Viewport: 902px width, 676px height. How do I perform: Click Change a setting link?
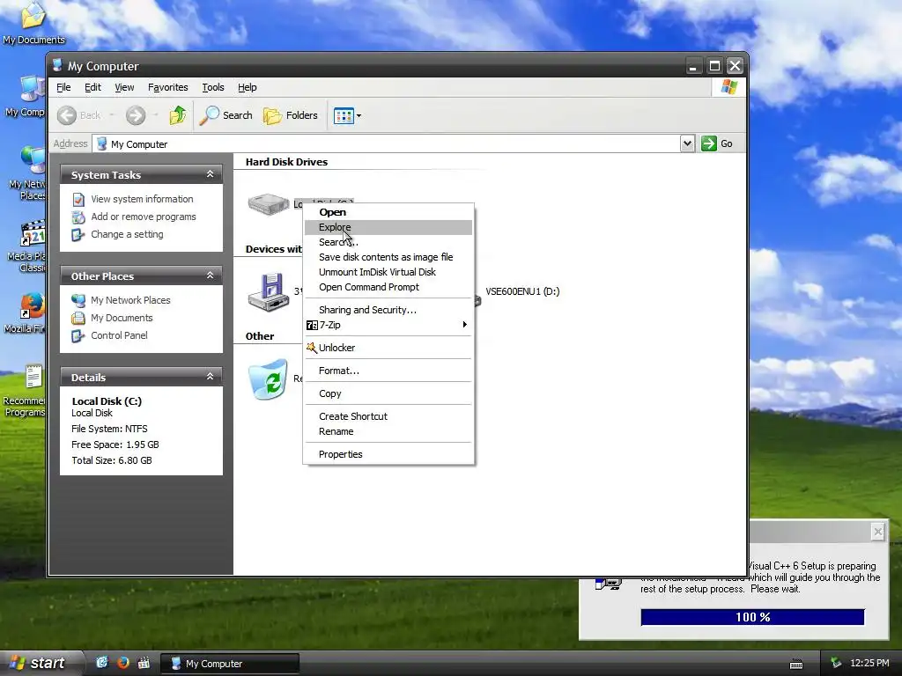click(127, 234)
